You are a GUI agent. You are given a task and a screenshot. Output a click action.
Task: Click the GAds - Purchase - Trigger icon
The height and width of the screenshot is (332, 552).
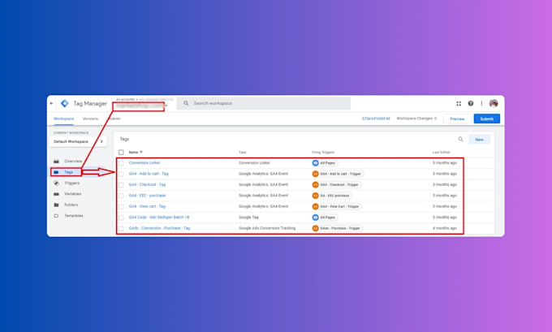pyautogui.click(x=316, y=228)
